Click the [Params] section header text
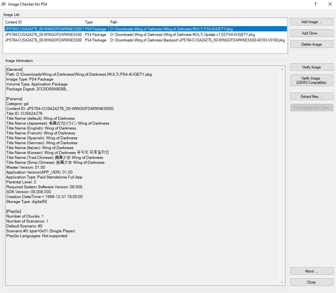Screen dimensions: 336x293 [x=14, y=99]
